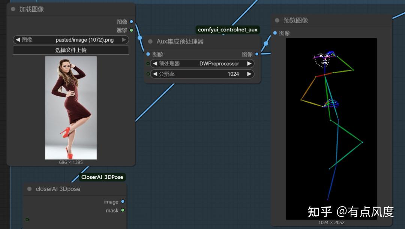Click the green slot dot beside 预处理器 widget
The image size is (405, 229).
click(148, 63)
